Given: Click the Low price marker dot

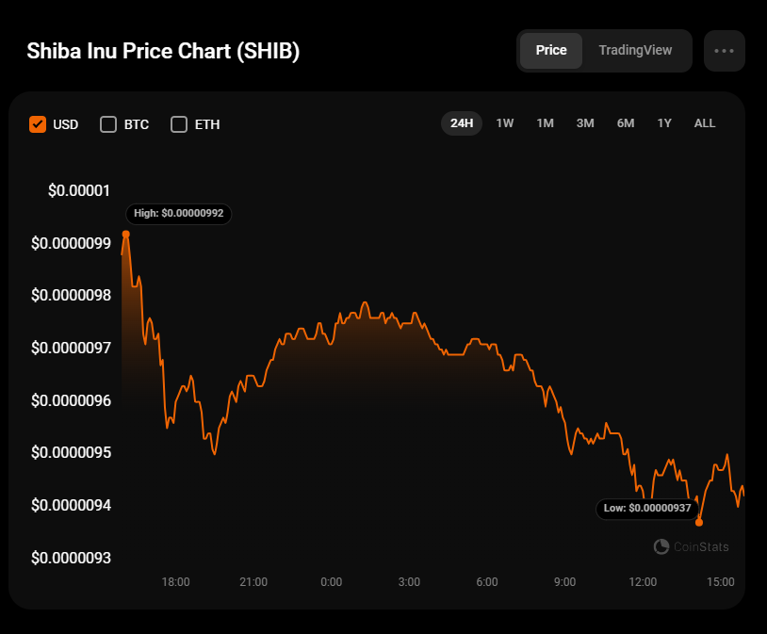Looking at the screenshot, I should 699,522.
